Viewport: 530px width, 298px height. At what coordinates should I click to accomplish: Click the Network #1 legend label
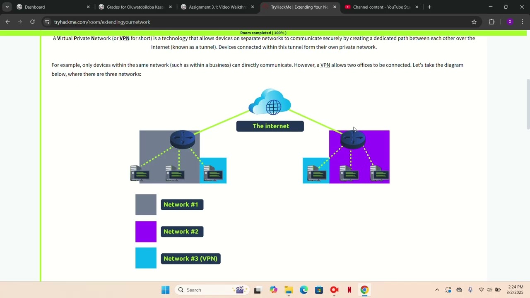(182, 204)
